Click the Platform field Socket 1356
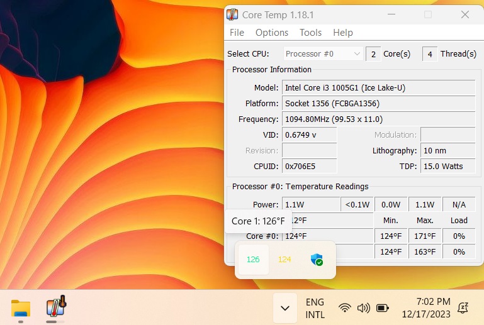 click(x=378, y=103)
